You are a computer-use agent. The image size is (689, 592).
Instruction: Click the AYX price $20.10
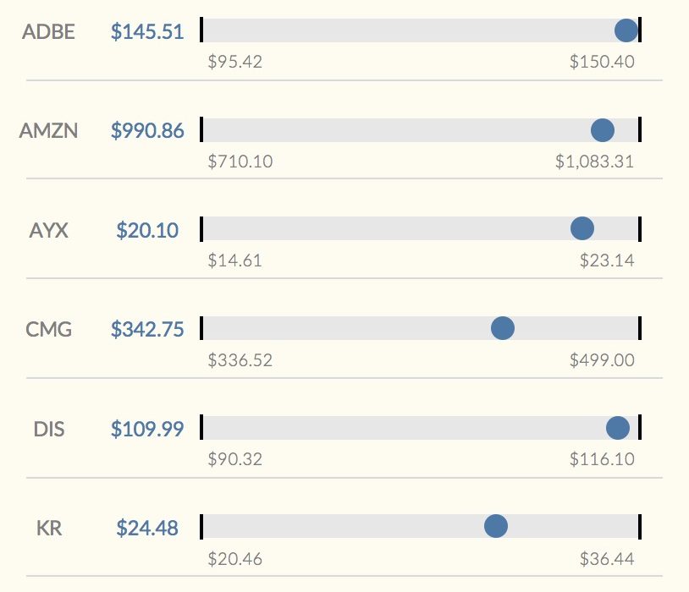147,230
